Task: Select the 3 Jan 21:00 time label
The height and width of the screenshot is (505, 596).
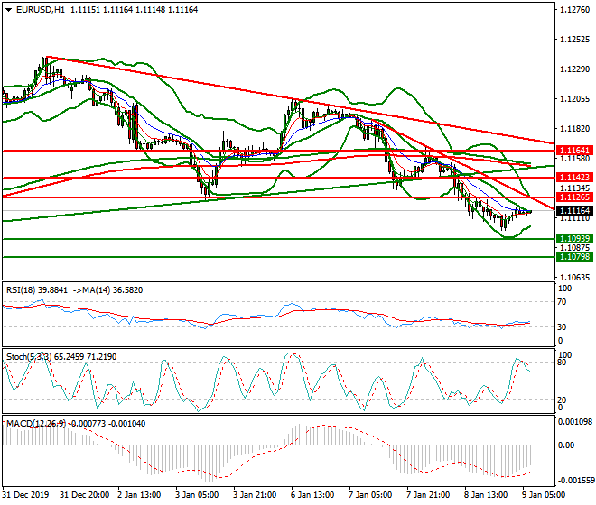Action: click(x=255, y=495)
